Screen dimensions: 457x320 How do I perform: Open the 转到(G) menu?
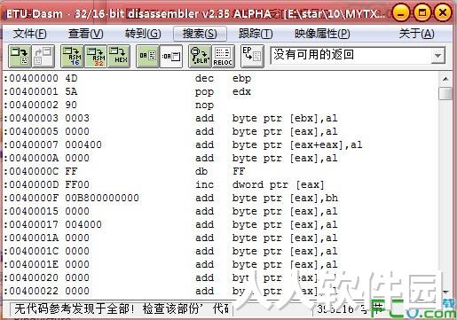click(143, 34)
